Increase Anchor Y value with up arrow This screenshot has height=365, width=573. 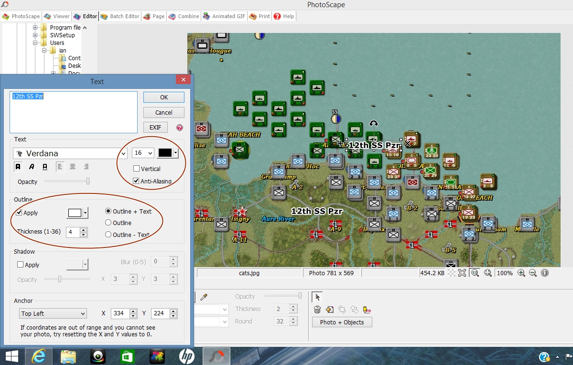(x=173, y=311)
